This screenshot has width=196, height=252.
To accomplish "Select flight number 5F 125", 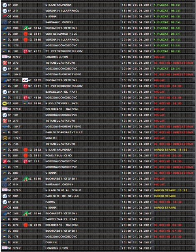I will (x=13, y=69).
